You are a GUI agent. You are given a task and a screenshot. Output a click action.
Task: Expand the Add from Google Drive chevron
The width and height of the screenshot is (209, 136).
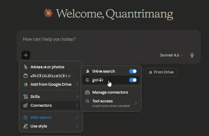point(77,84)
